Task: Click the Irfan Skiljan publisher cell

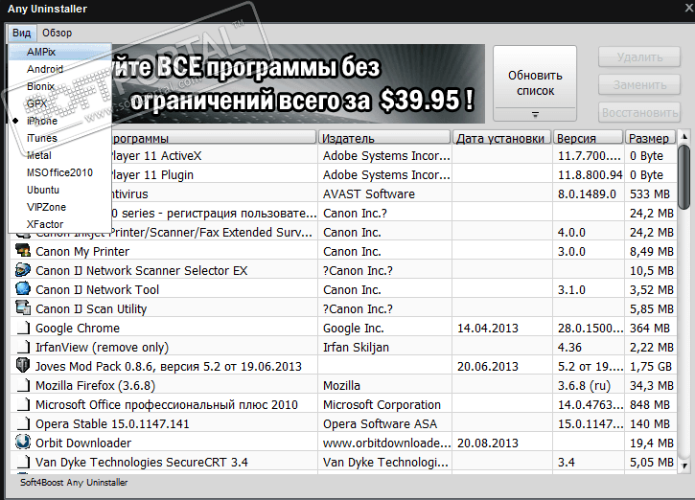Action: click(x=384, y=347)
